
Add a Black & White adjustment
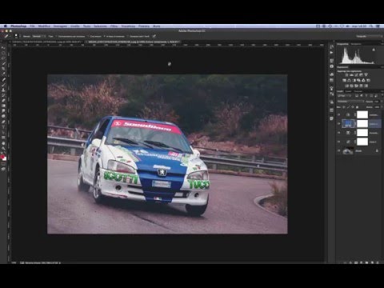(354, 81)
